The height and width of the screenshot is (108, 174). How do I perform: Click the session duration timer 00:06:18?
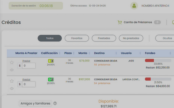click(x=46, y=6)
